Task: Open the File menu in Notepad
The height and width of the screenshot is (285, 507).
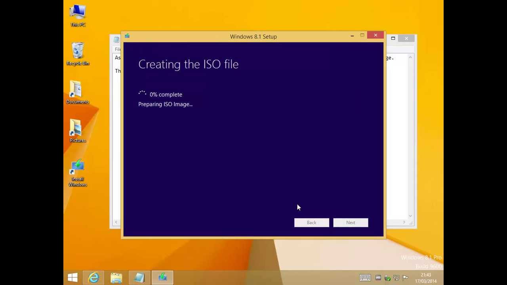Action: (118, 49)
